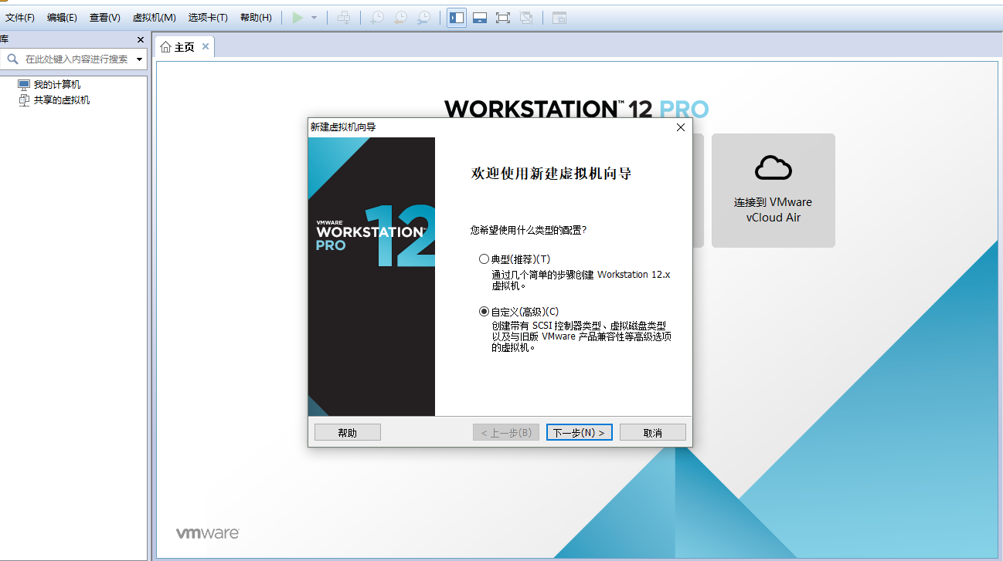Close the 主页 tab
The height and width of the screenshot is (561, 1003).
(x=206, y=46)
